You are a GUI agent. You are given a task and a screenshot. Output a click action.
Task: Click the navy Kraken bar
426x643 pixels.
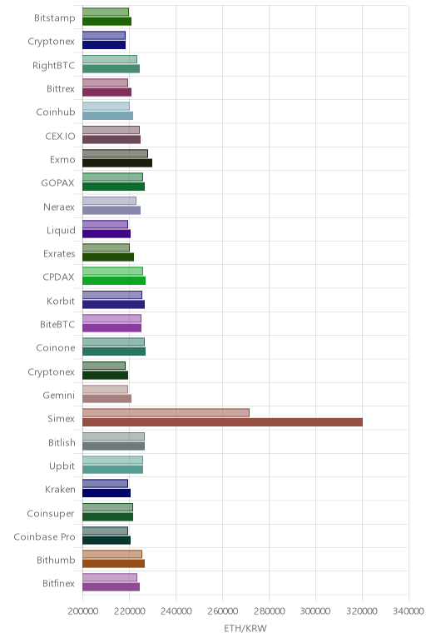click(x=106, y=493)
